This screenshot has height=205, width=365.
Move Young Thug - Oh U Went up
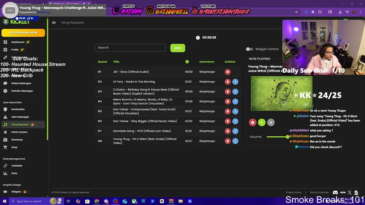pos(235,141)
